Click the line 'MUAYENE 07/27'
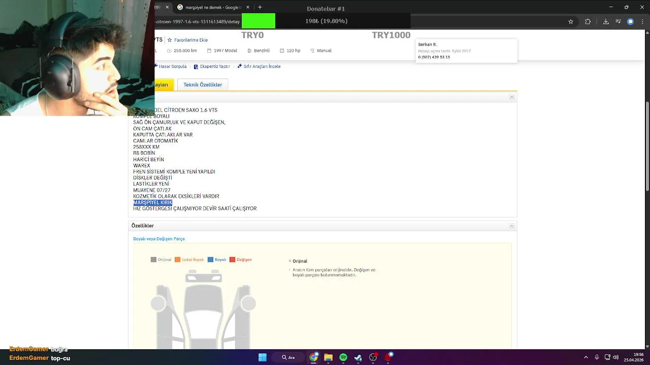 point(152,190)
